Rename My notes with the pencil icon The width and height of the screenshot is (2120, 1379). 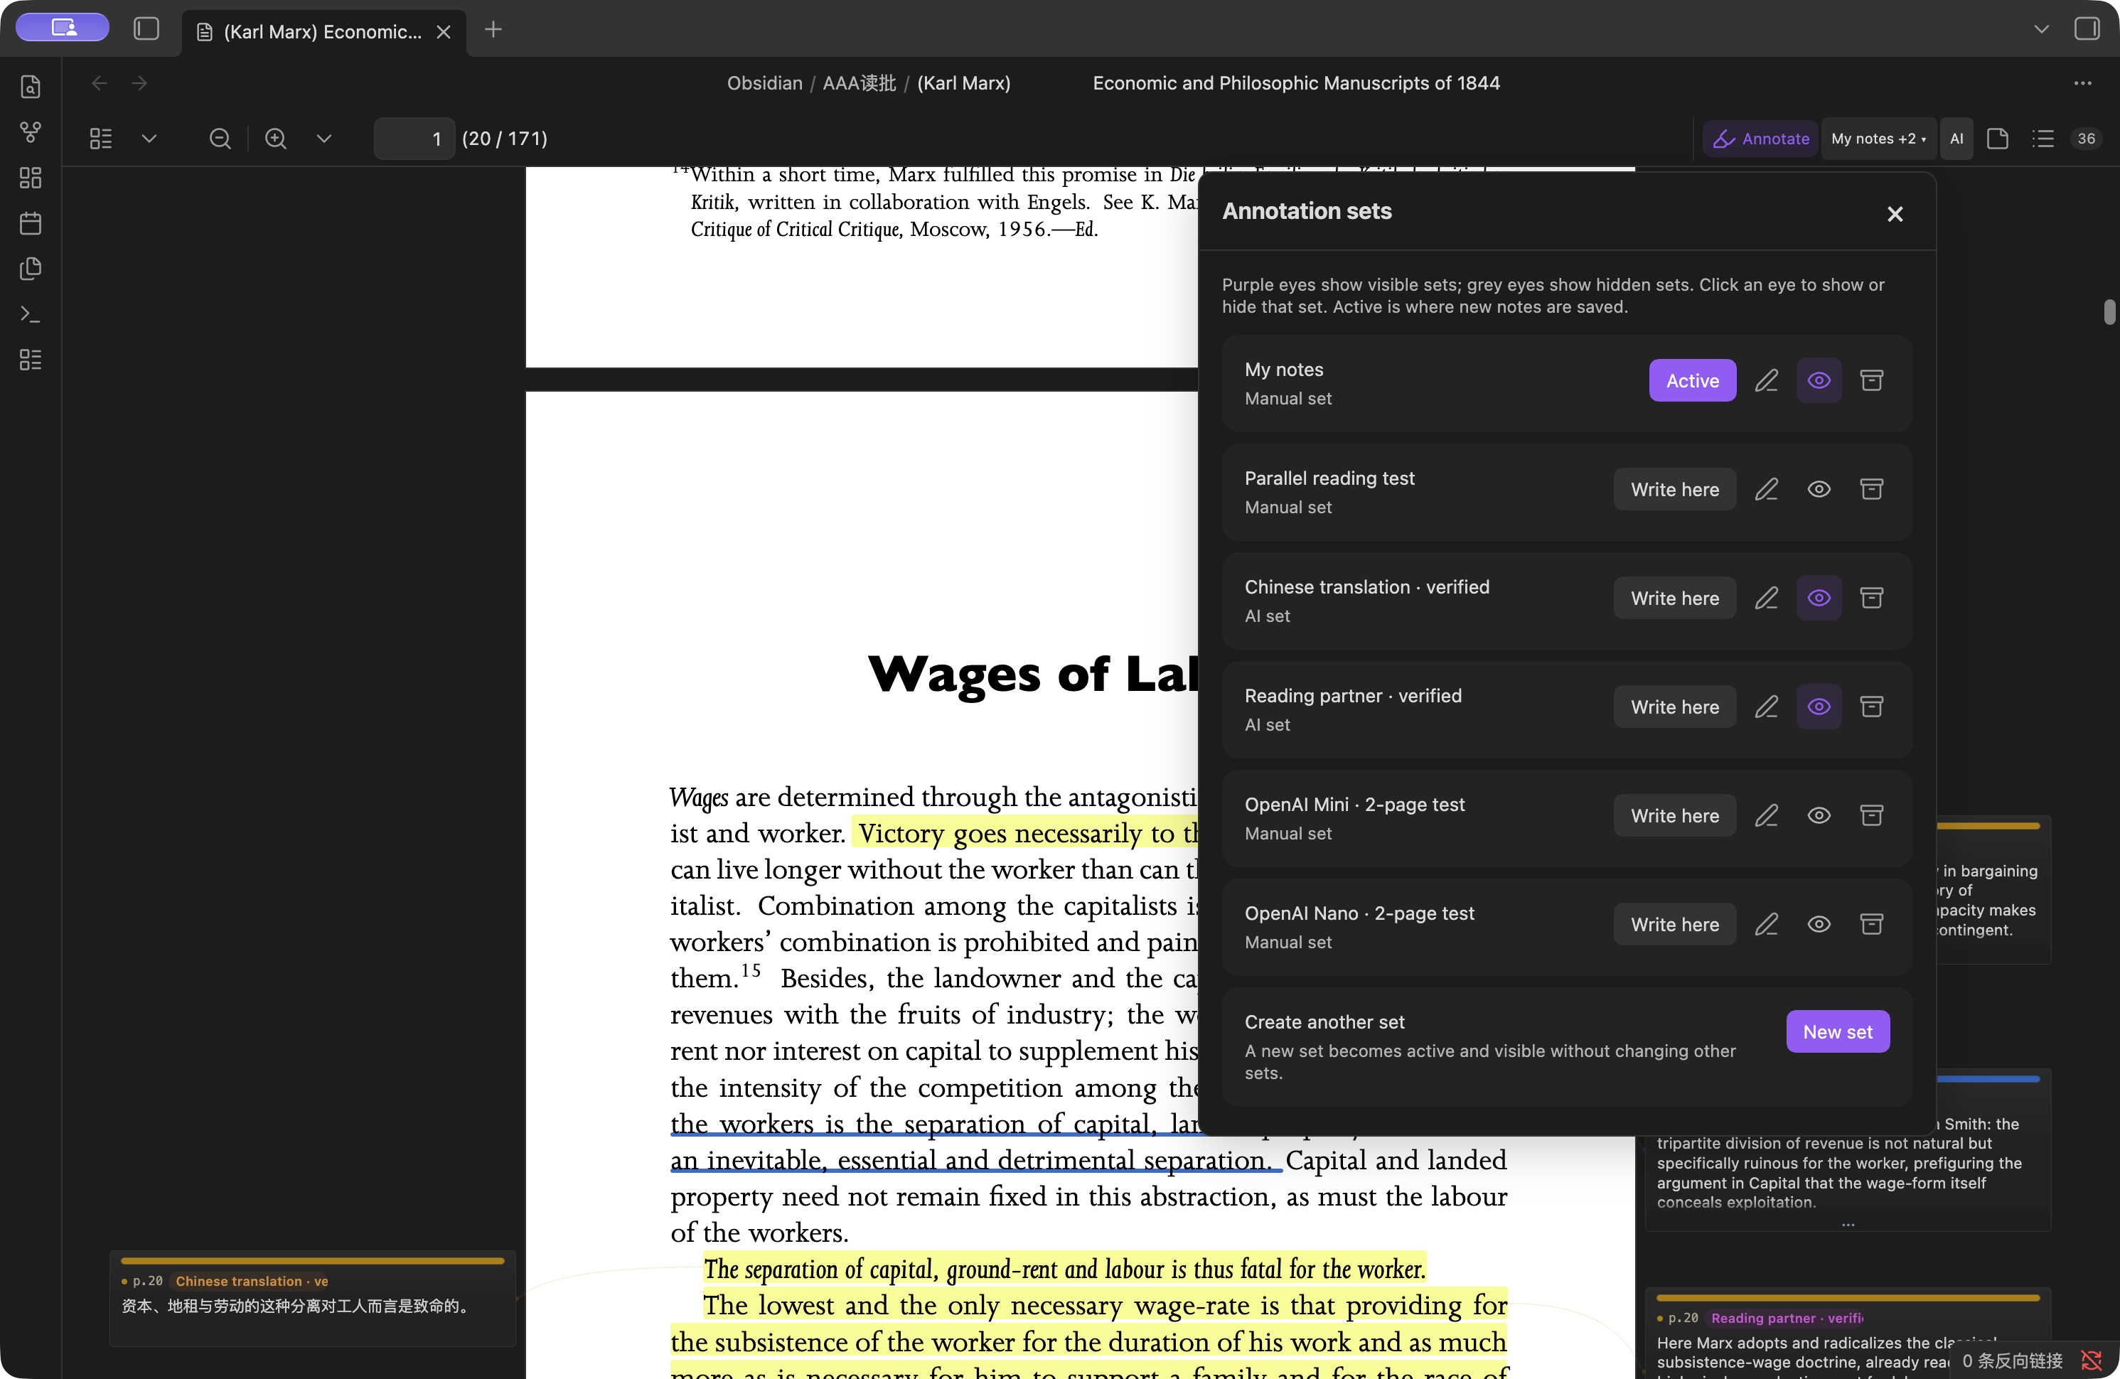point(1767,380)
